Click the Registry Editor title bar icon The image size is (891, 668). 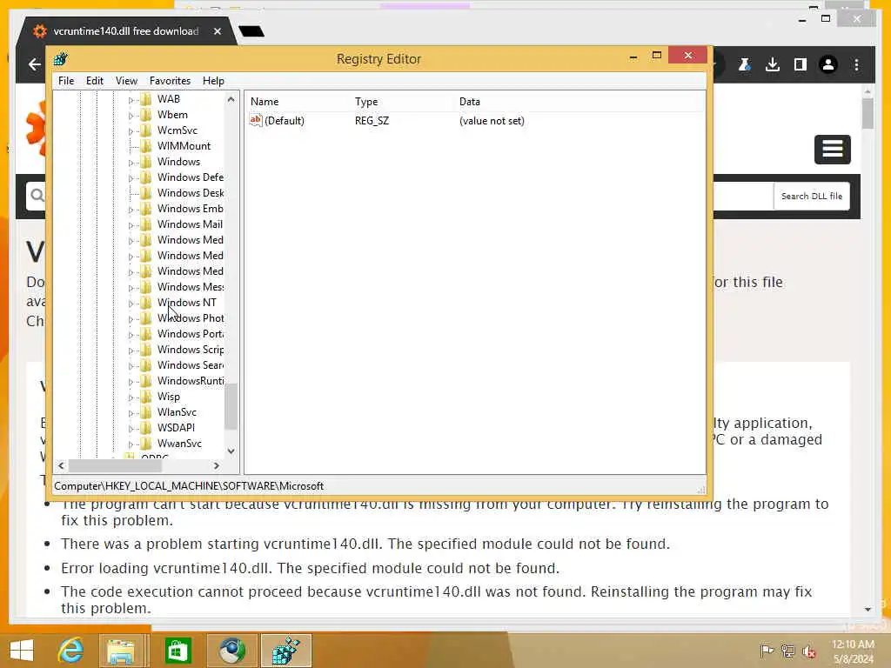click(61, 58)
